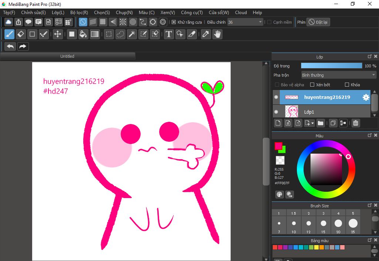This screenshot has width=379, height=261.
Task: Delete layer with the trash icon
Action: click(355, 123)
